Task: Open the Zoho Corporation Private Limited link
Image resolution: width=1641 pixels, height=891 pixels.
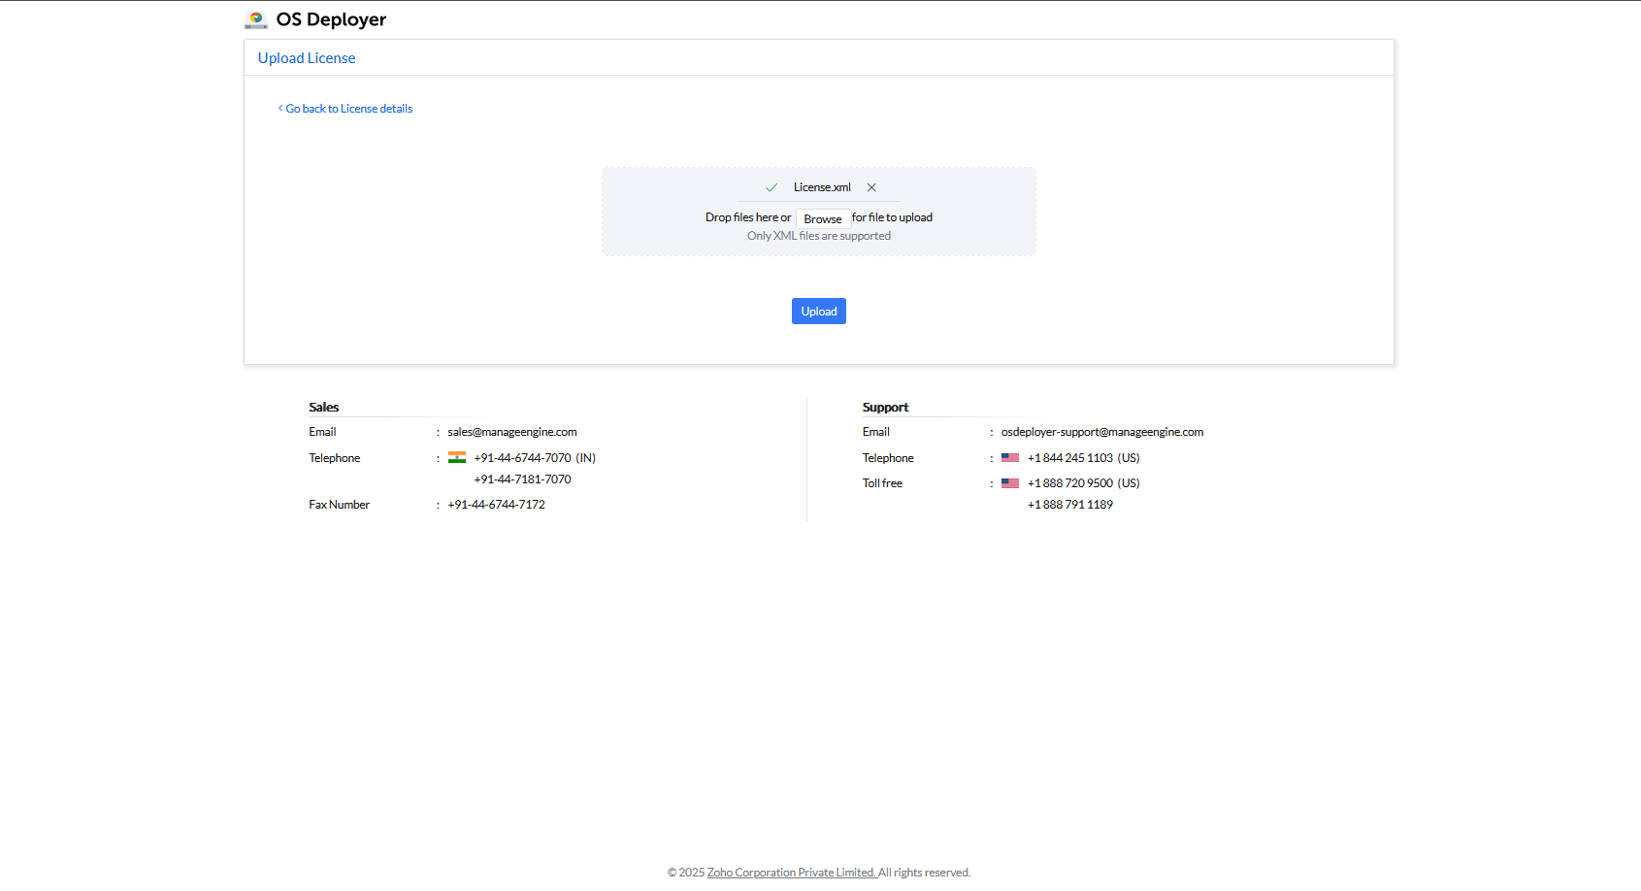Action: point(791,872)
